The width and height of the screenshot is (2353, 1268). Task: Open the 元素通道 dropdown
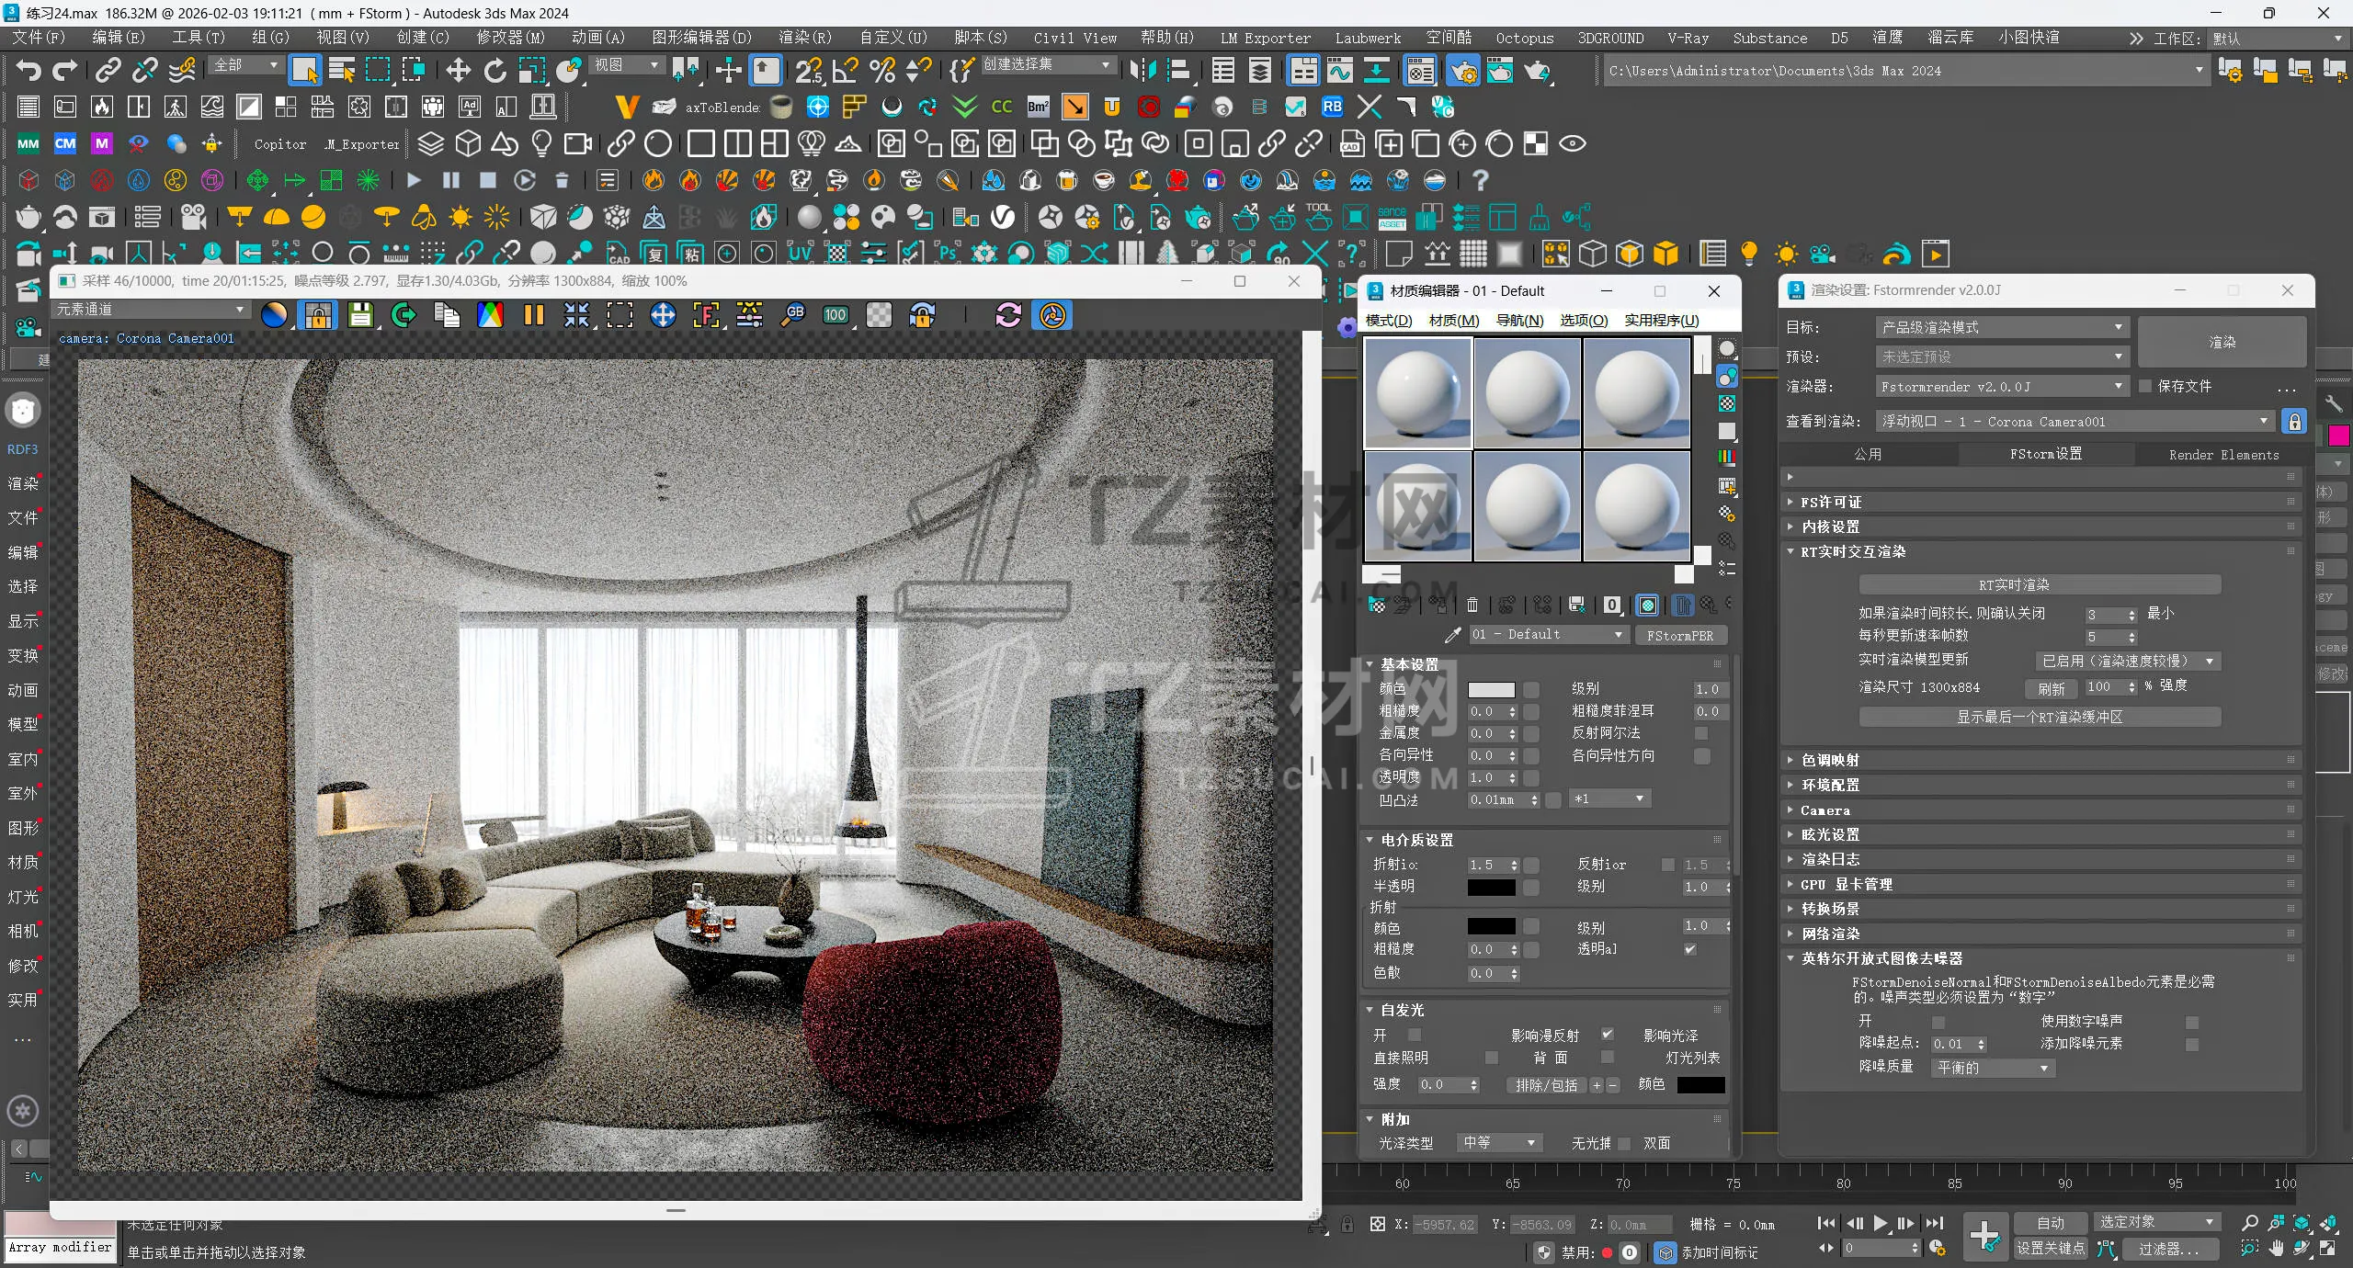[152, 310]
